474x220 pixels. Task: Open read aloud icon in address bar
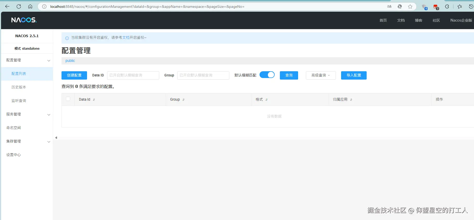pyautogui.click(x=389, y=7)
